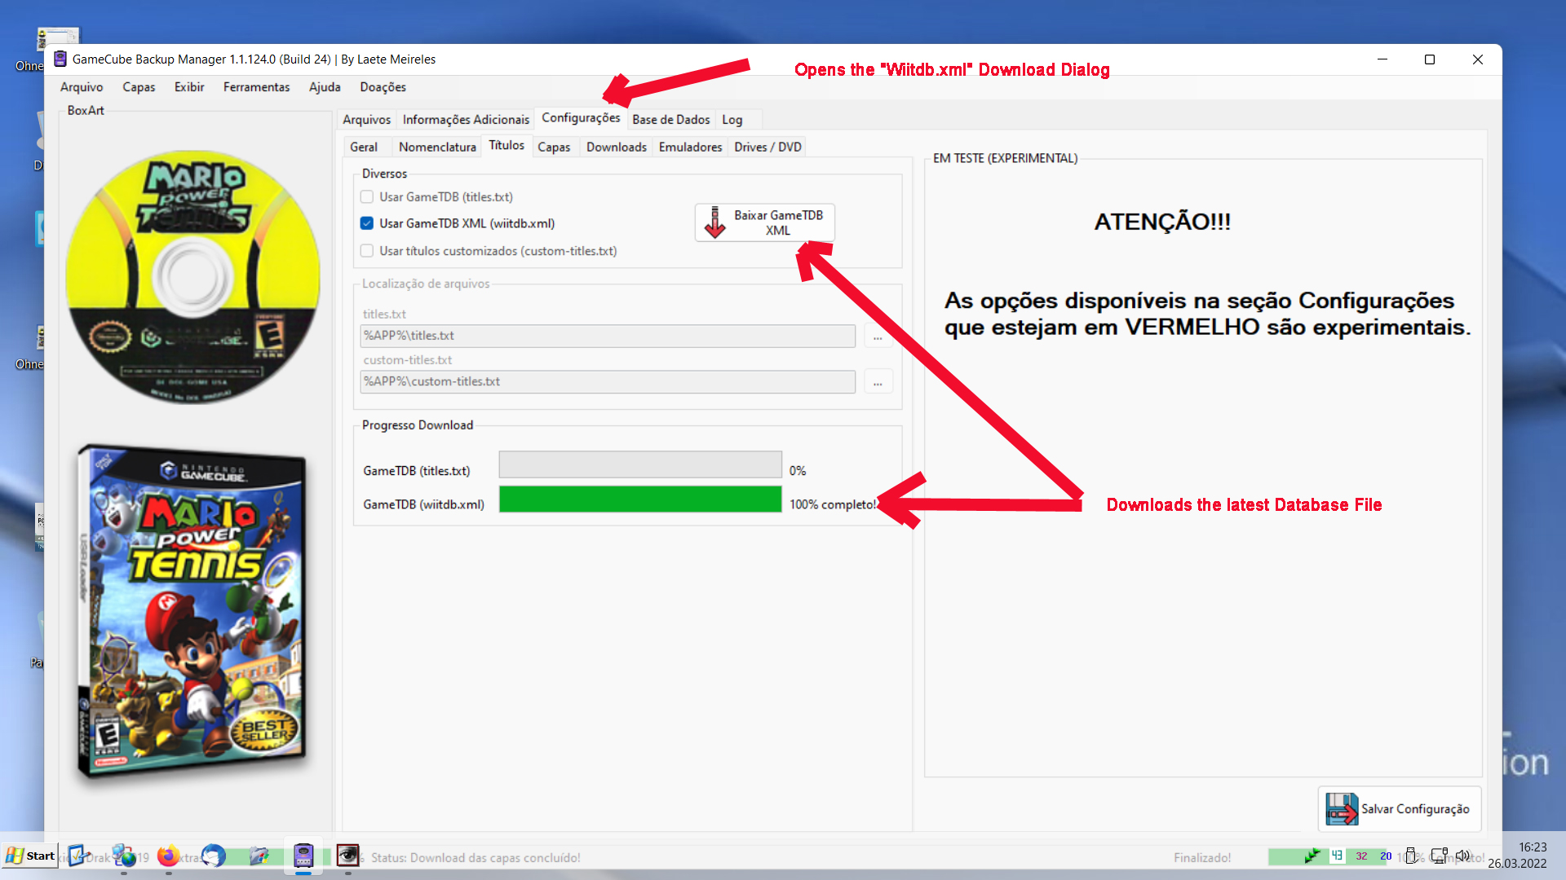
Task: Switch to the Arquivos tab
Action: [x=366, y=120]
